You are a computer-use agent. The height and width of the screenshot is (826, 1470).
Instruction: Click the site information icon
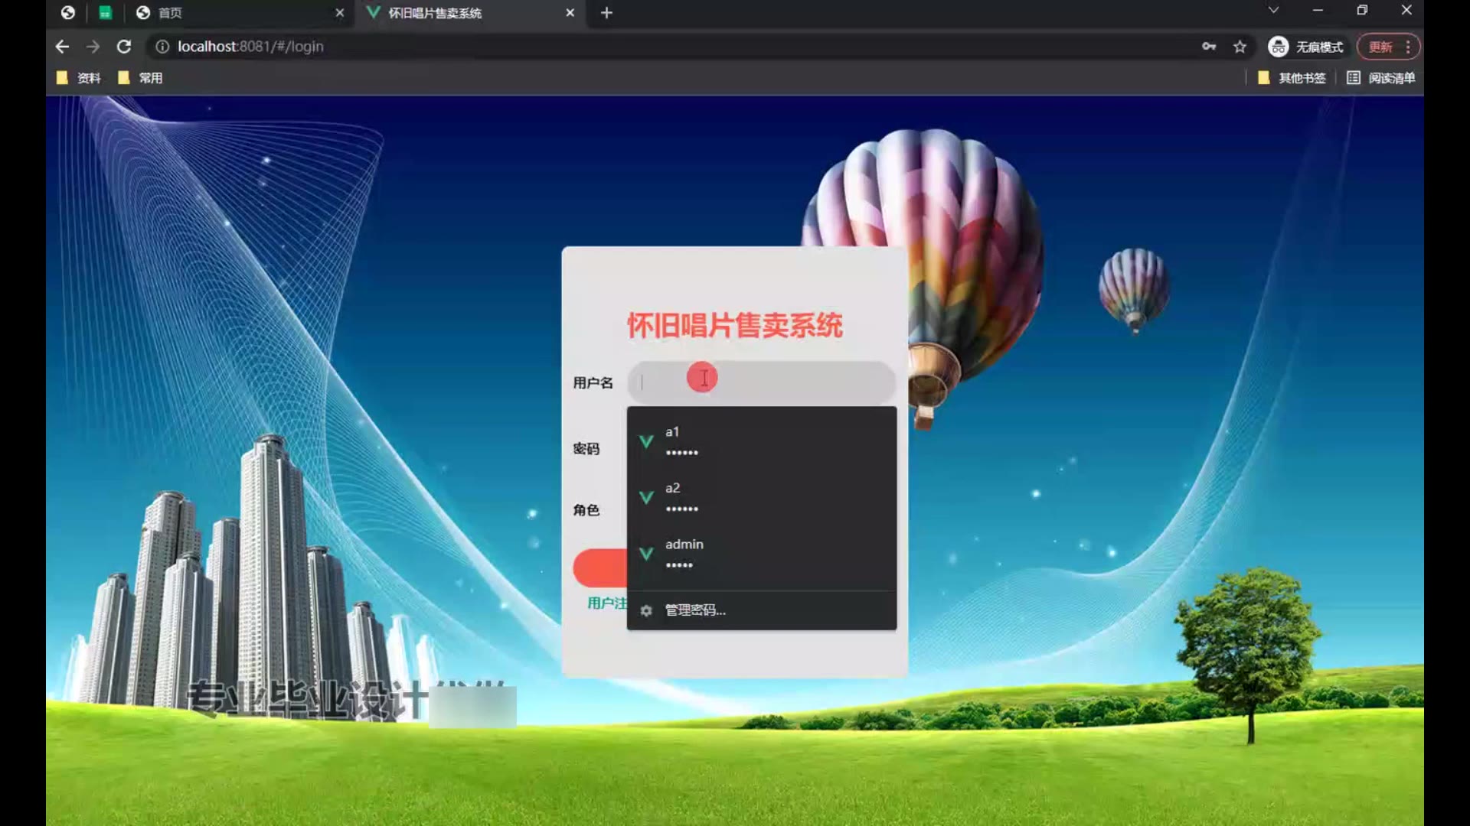[162, 47]
